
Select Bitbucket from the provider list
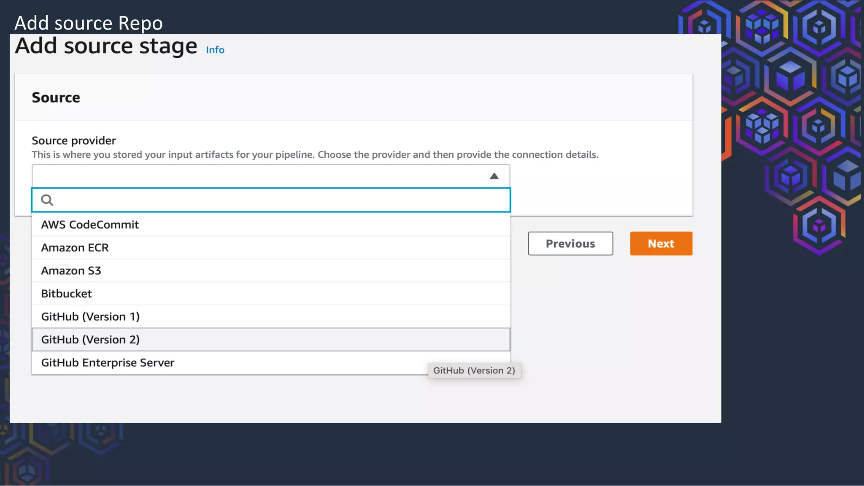pyautogui.click(x=271, y=294)
